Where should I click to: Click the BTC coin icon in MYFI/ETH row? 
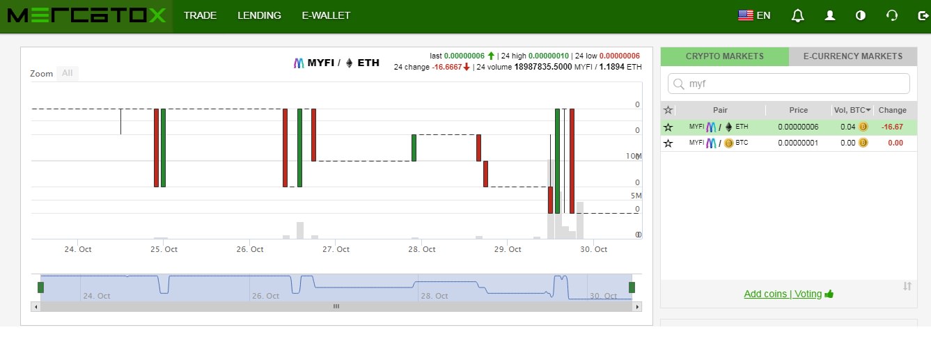click(863, 127)
